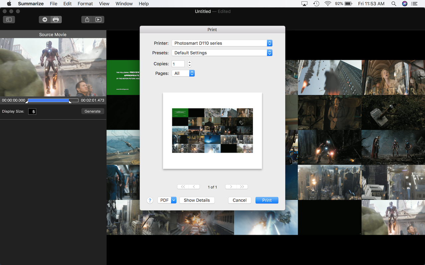This screenshot has width=425, height=265.
Task: Select the green preview rating frame
Action: click(x=123, y=78)
